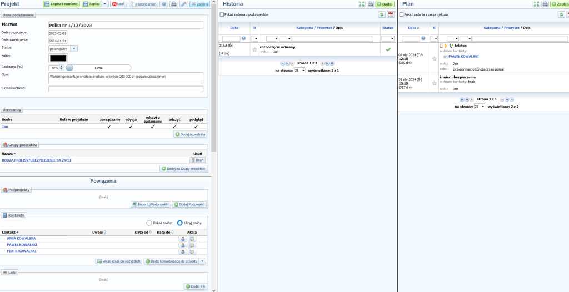Go to last page in Plan pagination
The height and width of the screenshot is (292, 569).
tap(512, 99)
